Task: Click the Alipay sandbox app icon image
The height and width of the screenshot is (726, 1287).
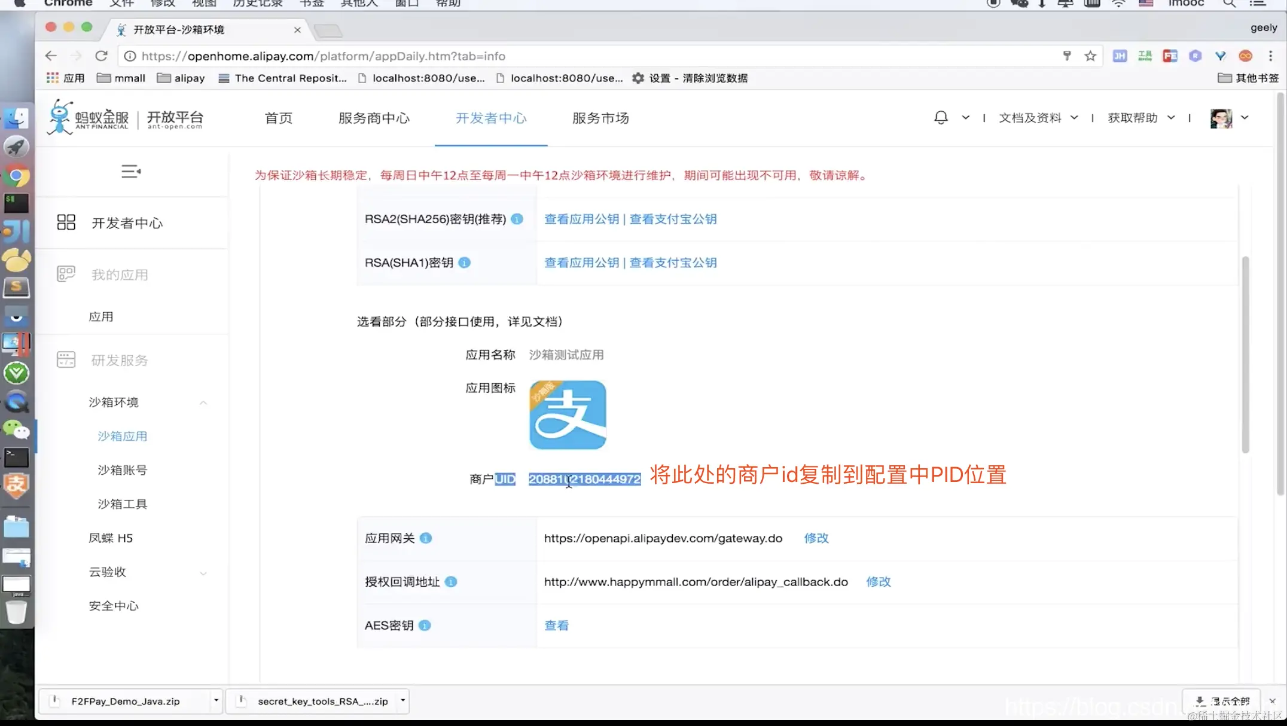Action: 568,415
